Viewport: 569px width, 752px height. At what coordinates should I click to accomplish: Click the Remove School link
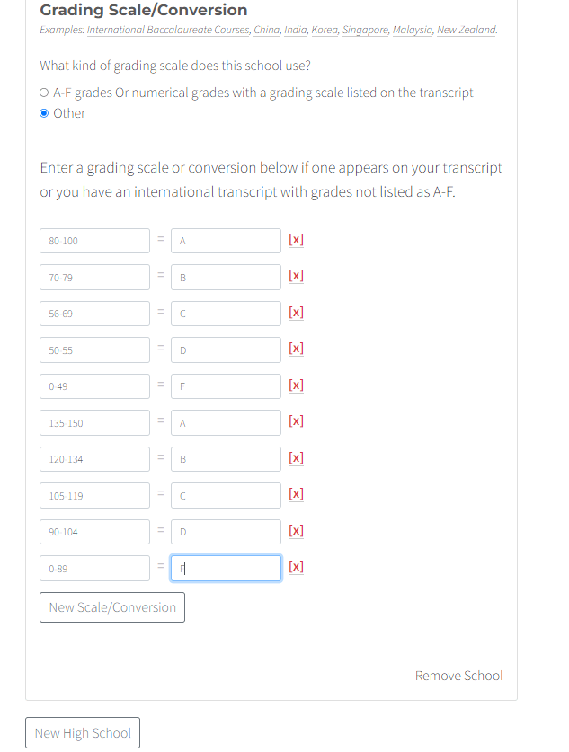pyautogui.click(x=458, y=676)
